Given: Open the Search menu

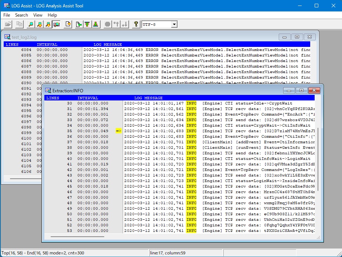Looking at the screenshot, I should pos(21,15).
